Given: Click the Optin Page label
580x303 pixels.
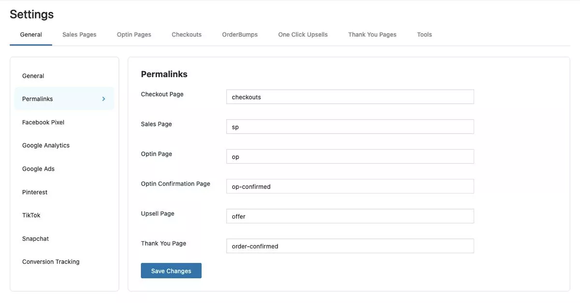Looking at the screenshot, I should coord(156,154).
